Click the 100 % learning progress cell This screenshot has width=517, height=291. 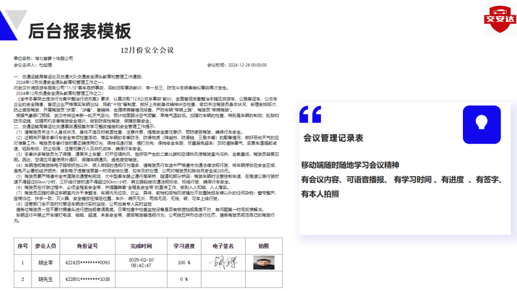point(184,263)
